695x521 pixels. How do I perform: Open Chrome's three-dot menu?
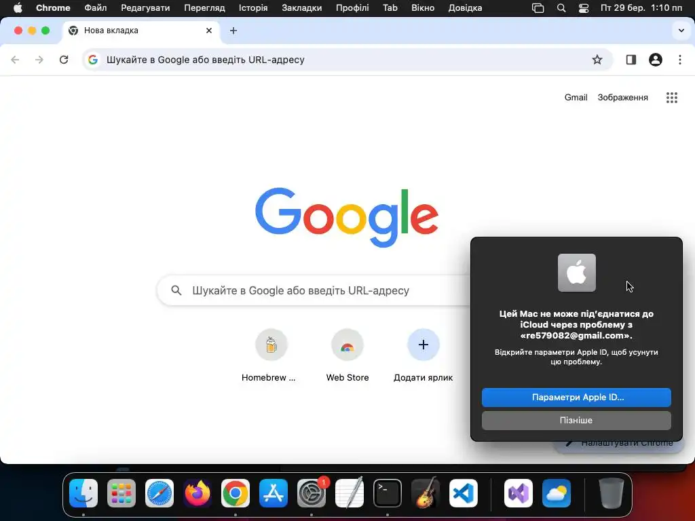click(x=680, y=60)
